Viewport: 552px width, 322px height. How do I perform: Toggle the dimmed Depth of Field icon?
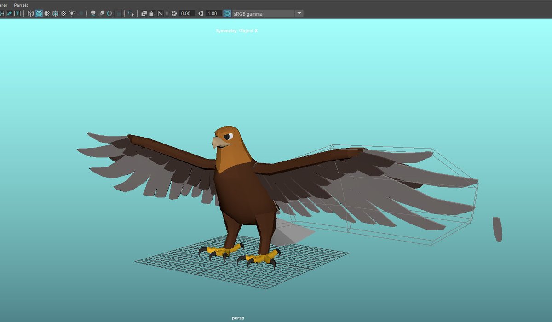click(118, 13)
